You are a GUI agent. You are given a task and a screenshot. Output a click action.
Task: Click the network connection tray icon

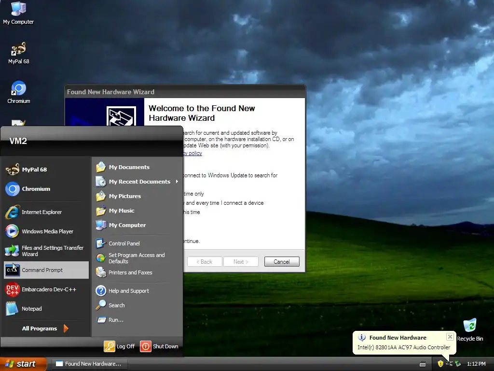click(449, 364)
